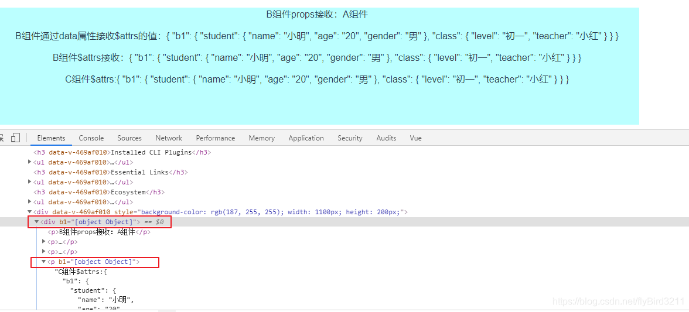Switch to the Application tab
Image resolution: width=689 pixels, height=312 pixels.
coord(306,138)
